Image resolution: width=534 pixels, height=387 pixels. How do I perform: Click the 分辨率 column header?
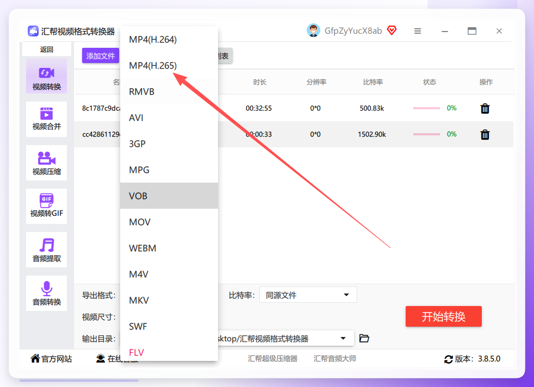tap(316, 82)
